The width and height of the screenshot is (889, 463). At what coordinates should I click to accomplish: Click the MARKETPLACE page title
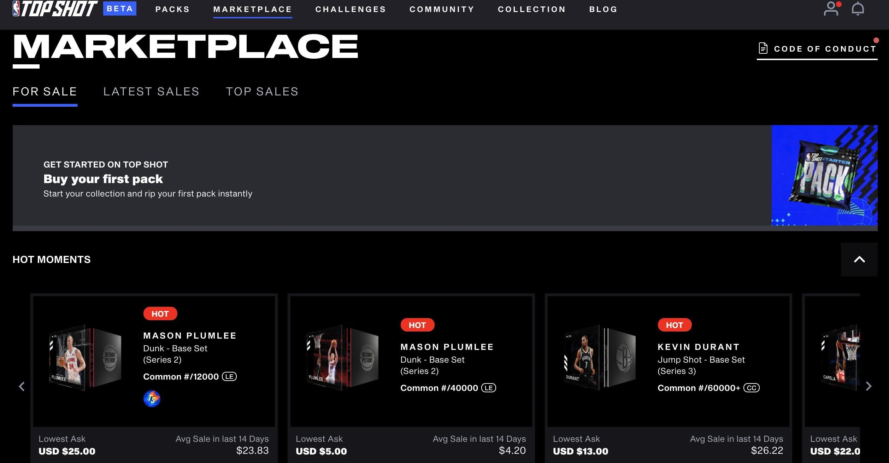click(x=186, y=46)
